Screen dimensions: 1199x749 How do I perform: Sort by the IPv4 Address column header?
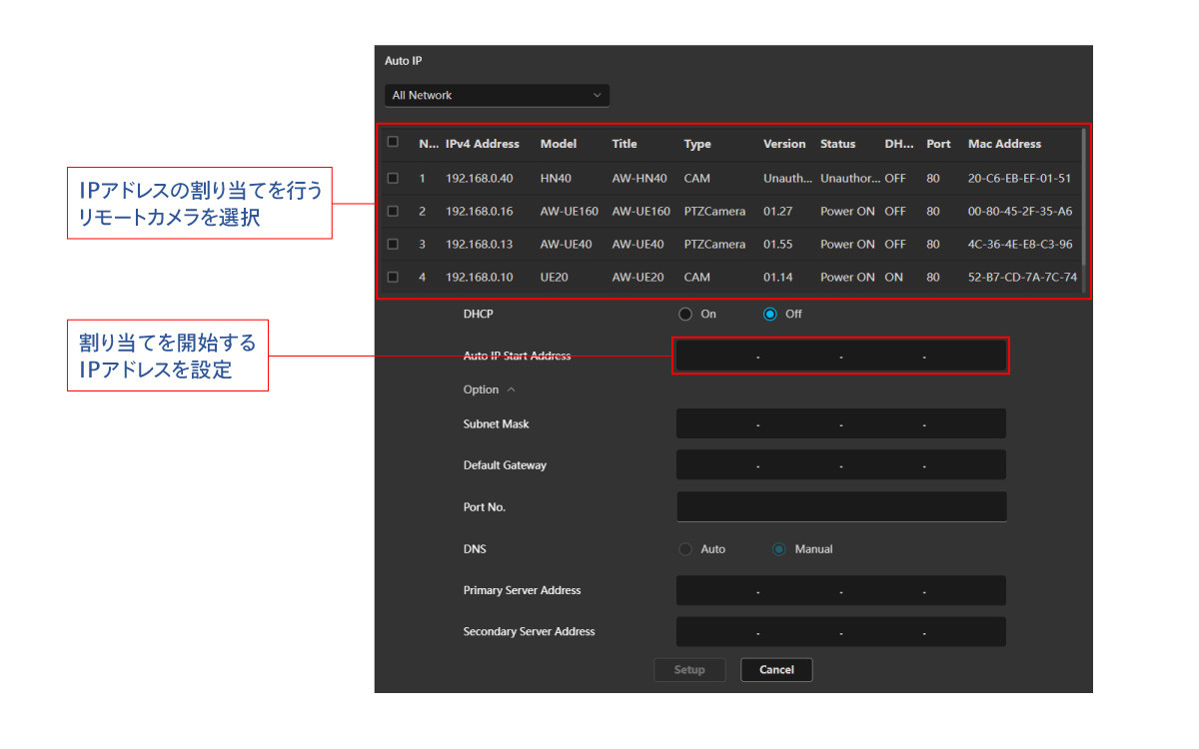[483, 144]
